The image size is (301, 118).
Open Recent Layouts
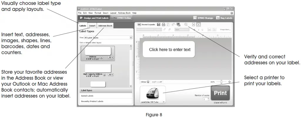tap(146, 25)
